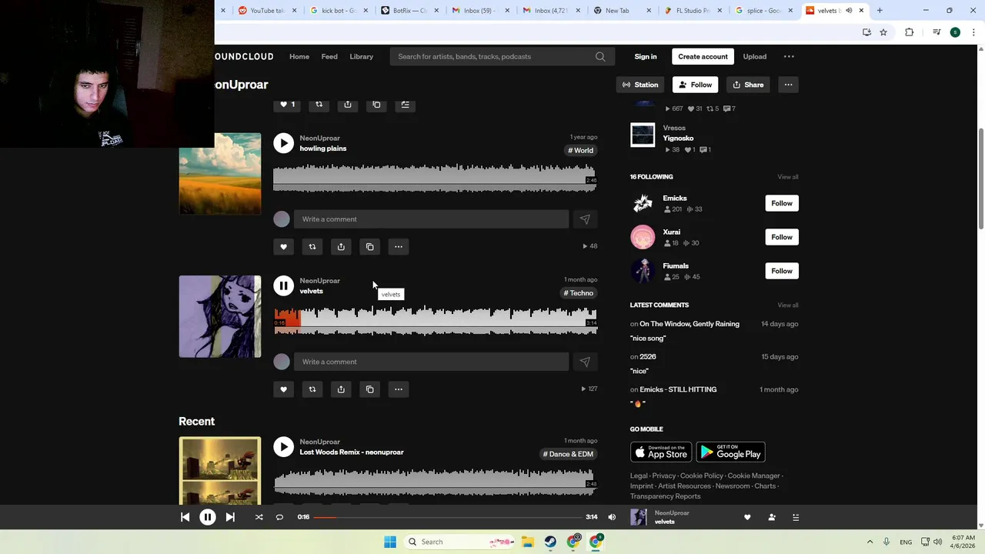Share the howling plains track
Screen dimensions: 985x554
(341, 247)
